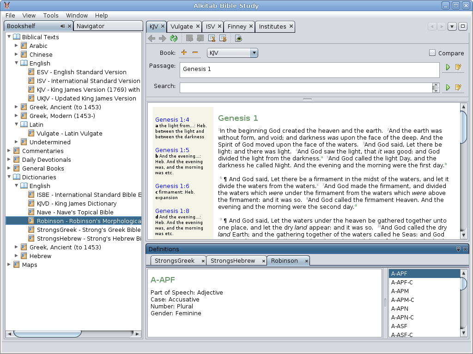Open the Tools menu

[x=51, y=16]
